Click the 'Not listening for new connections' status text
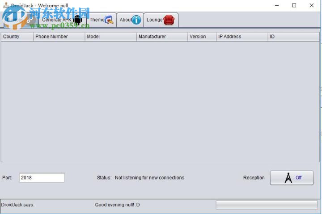The height and width of the screenshot is (214, 322). 149,178
